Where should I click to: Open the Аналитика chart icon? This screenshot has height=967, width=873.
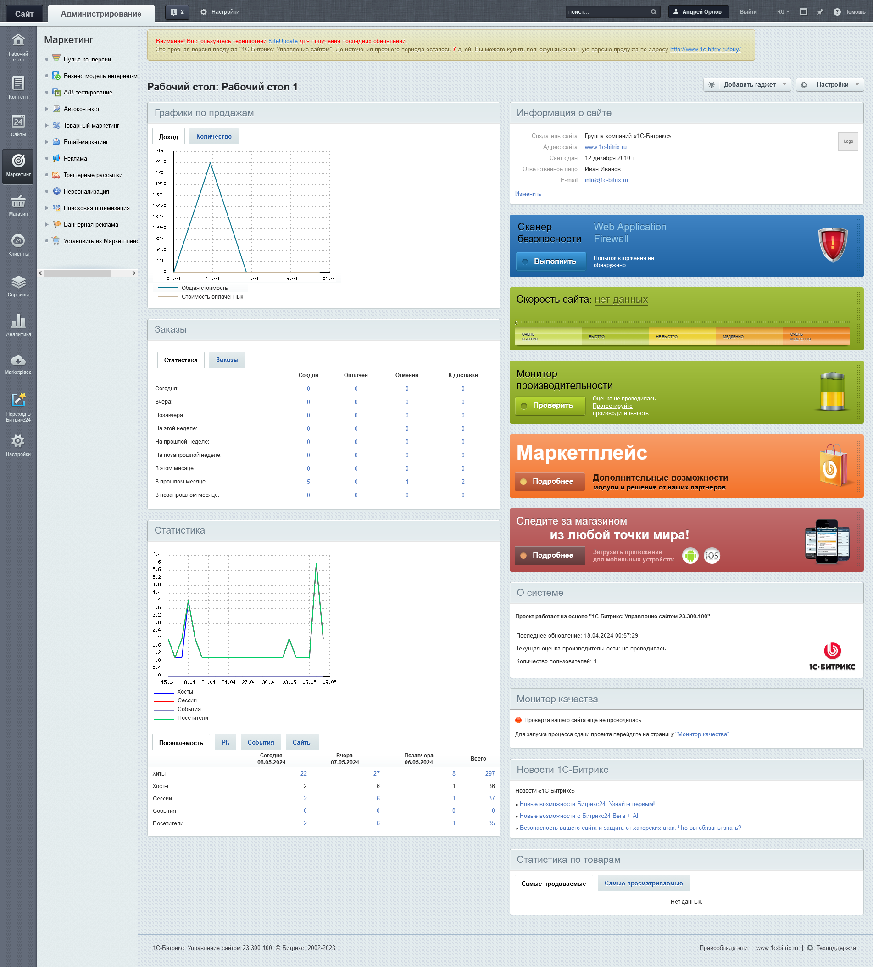(18, 325)
